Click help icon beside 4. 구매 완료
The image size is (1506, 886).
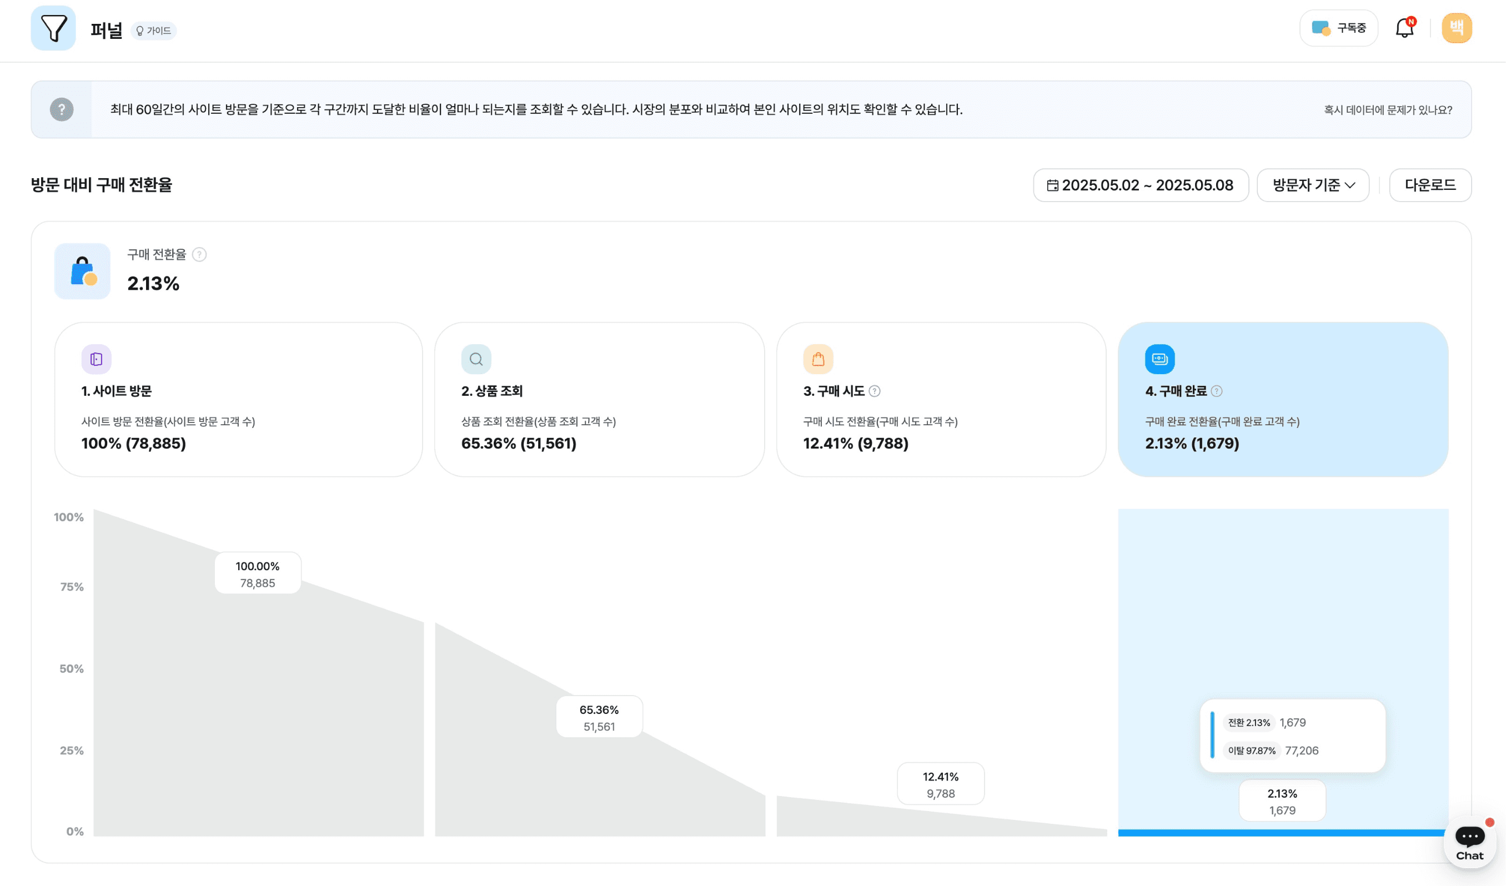pyautogui.click(x=1216, y=391)
